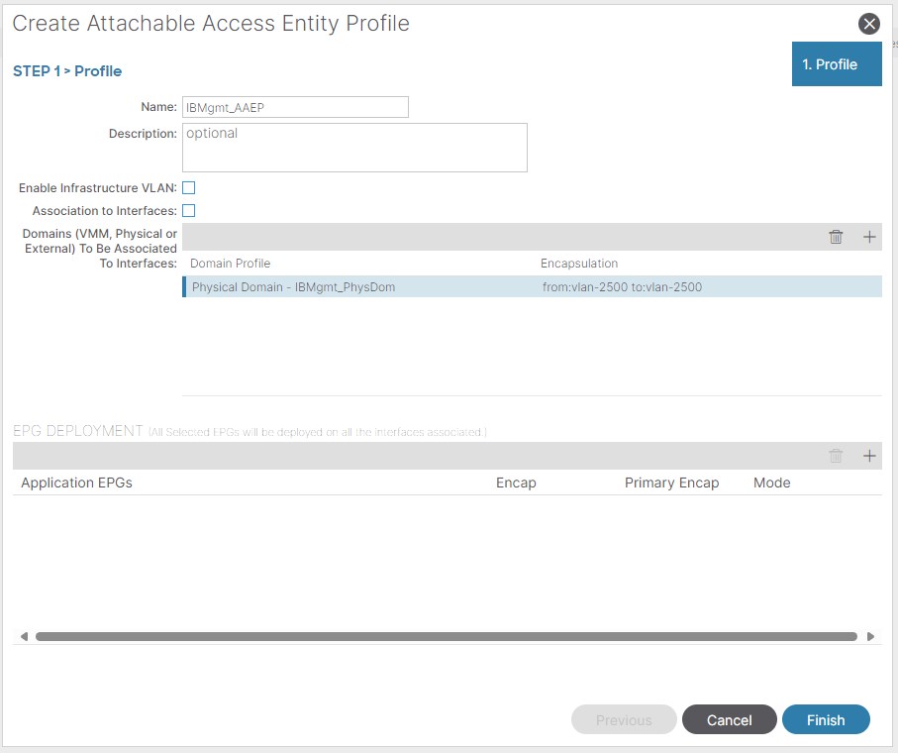Click the Encapsulation column header
Viewport: 898px width, 753px height.
coord(579,264)
